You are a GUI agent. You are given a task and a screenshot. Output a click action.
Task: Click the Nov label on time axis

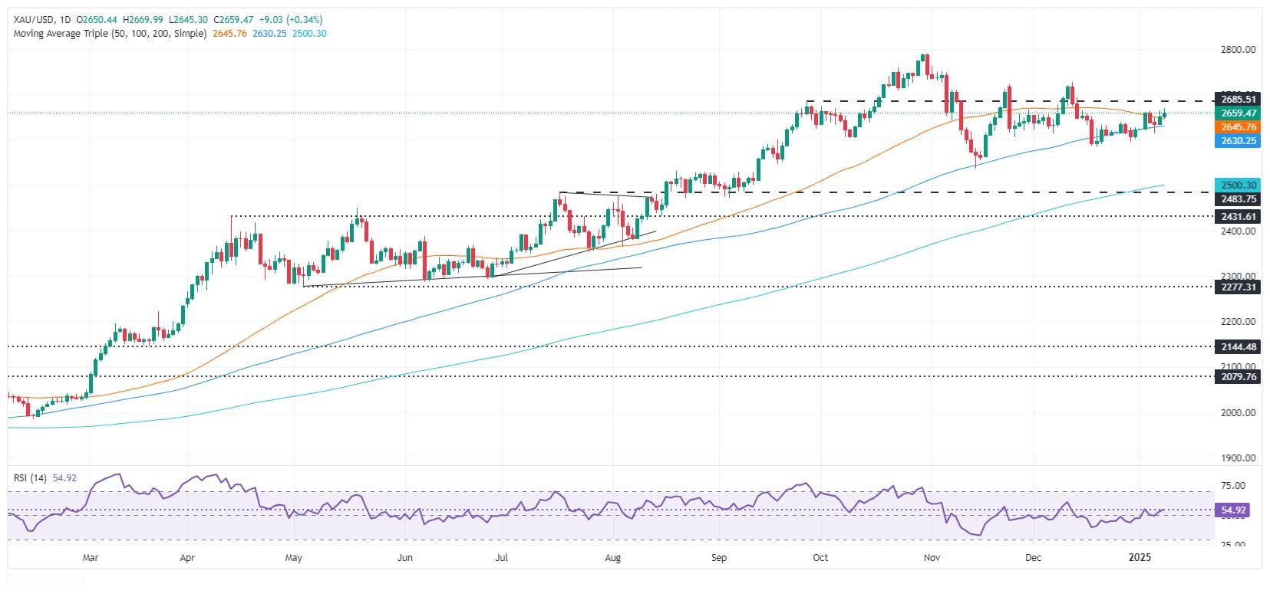point(932,558)
